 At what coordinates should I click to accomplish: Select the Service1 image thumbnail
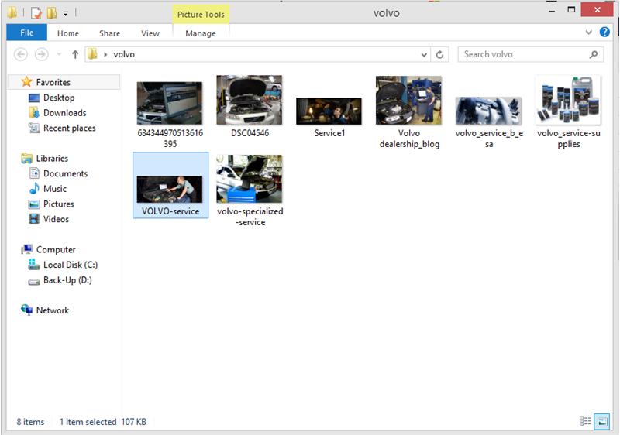click(329, 111)
